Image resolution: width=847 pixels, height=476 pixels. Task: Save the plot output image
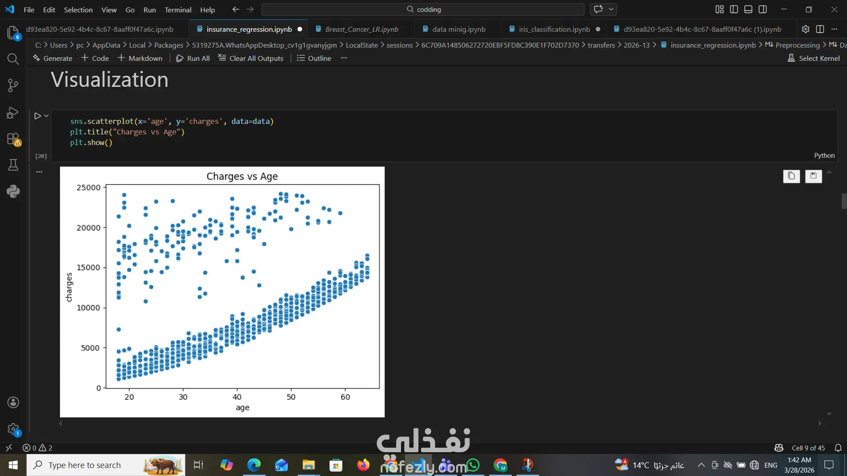click(813, 176)
